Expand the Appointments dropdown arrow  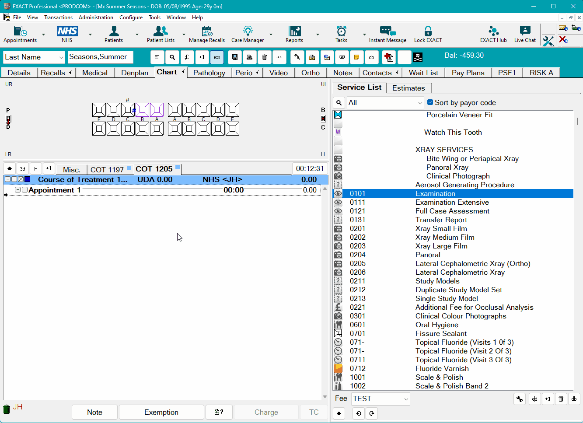click(43, 34)
